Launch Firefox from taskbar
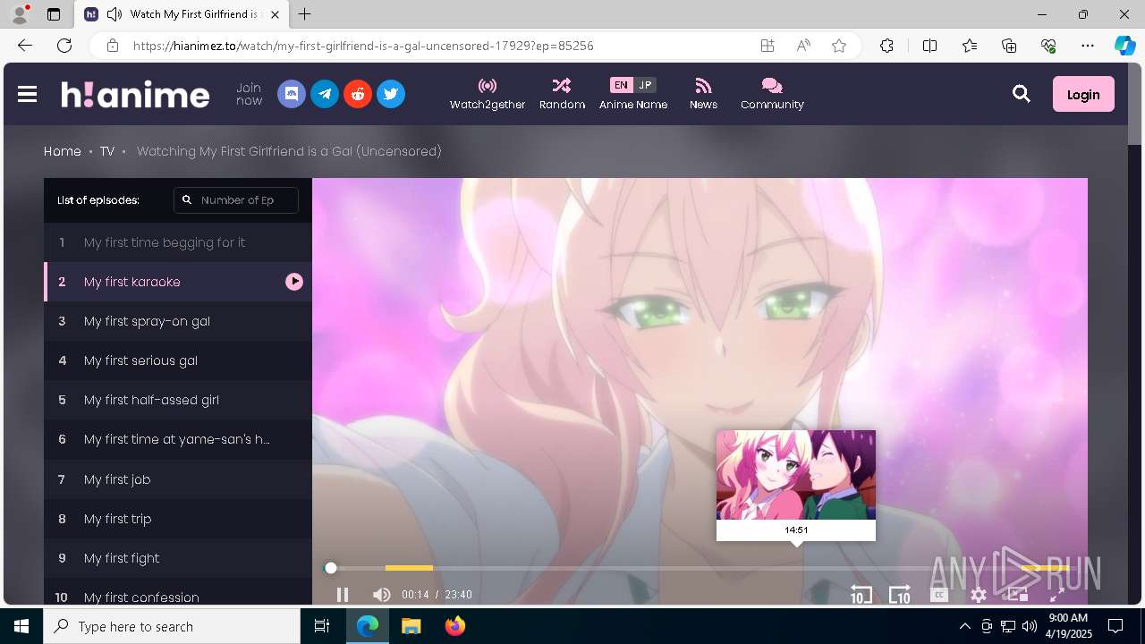 tap(454, 626)
